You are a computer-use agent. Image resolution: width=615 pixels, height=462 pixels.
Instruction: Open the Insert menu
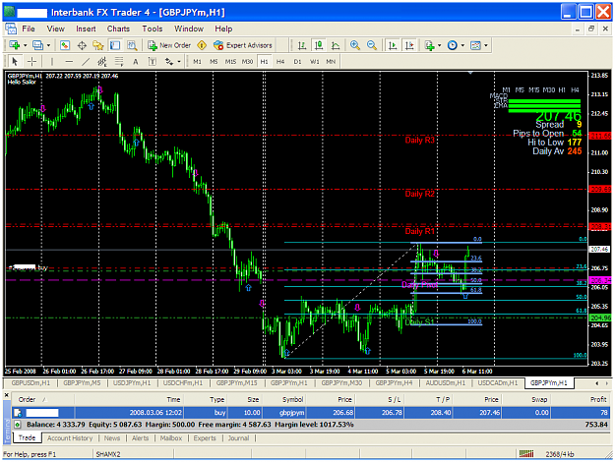[86, 29]
